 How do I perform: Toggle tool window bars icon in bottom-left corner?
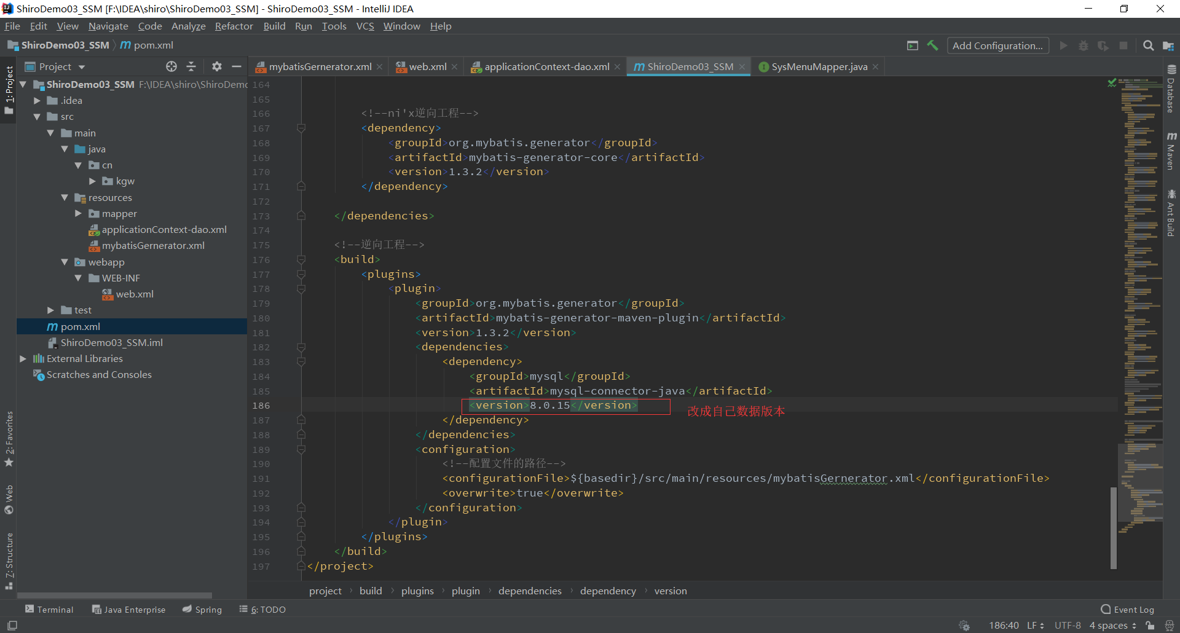pos(12,626)
